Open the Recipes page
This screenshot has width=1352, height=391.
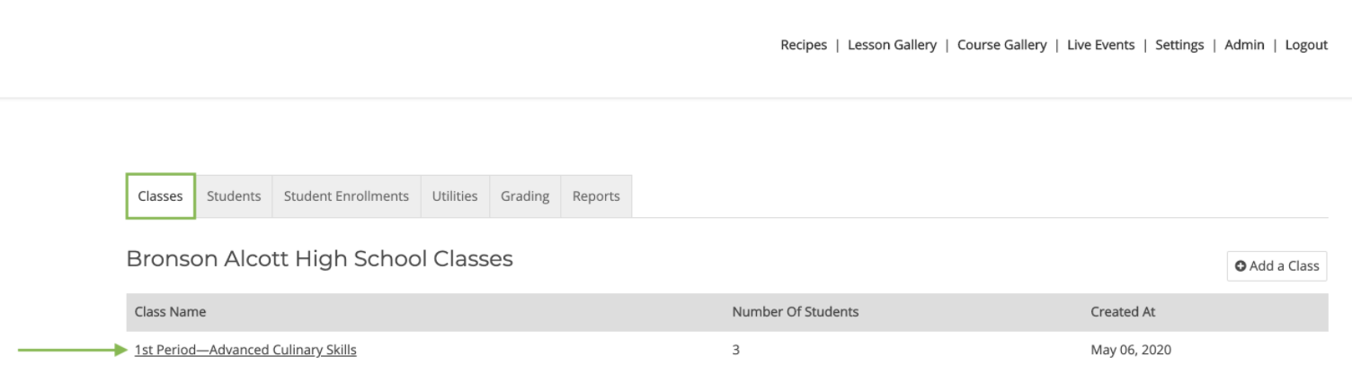click(804, 45)
